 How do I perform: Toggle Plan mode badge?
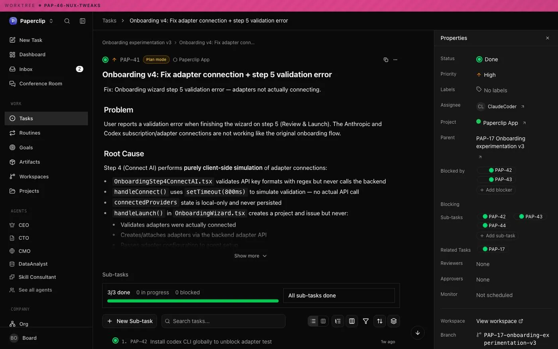(x=156, y=60)
